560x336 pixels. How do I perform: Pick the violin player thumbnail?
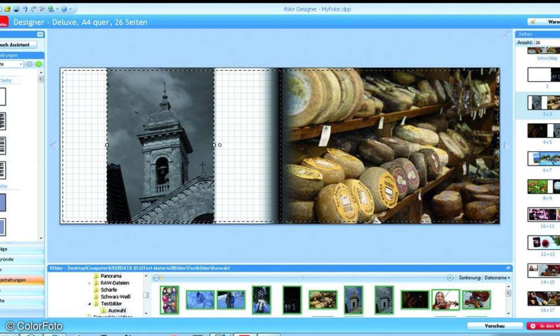pyautogui.click(x=446, y=300)
